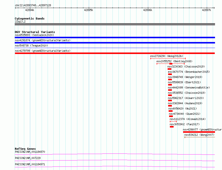Click red block under nsv3053902
Screen dimensions: 222x170
[172, 127]
